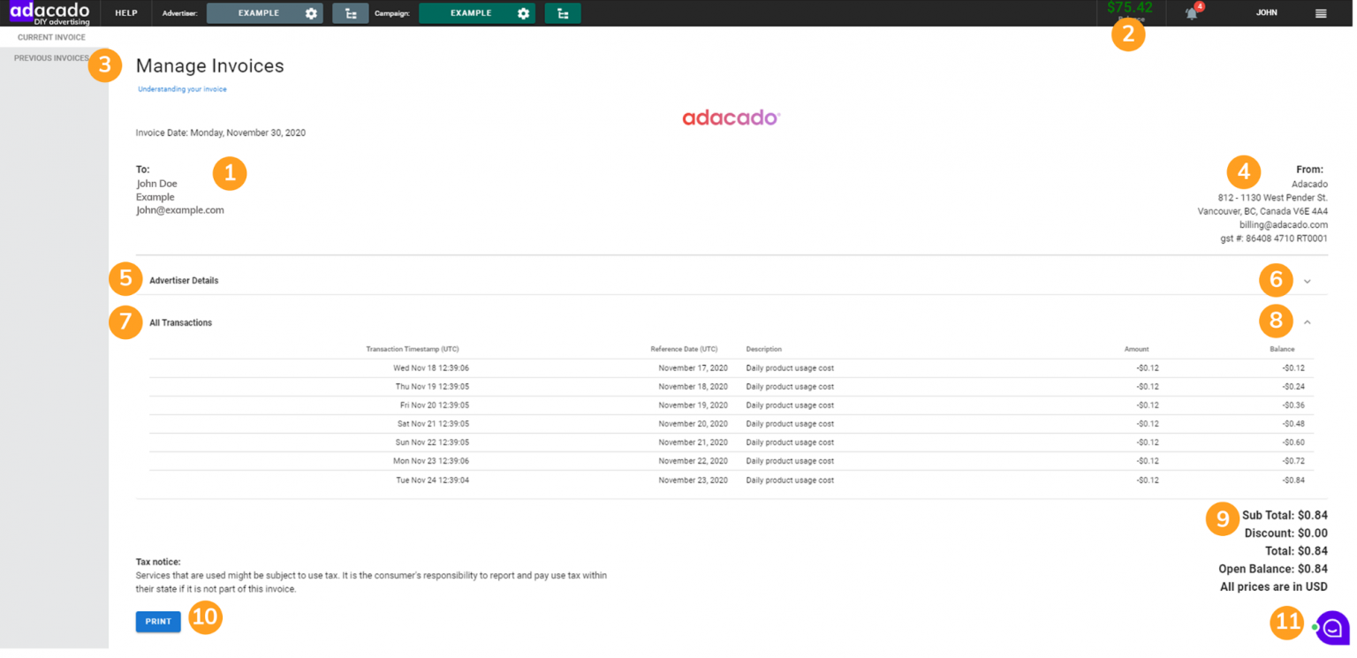Open the notifications bell icon

tap(1191, 12)
